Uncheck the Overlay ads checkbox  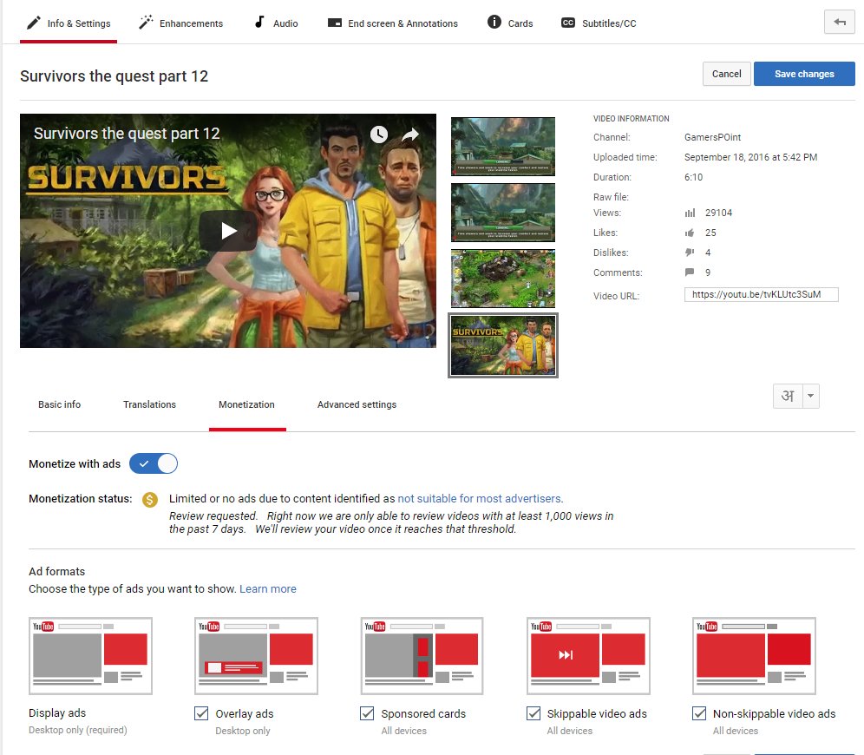tap(201, 713)
